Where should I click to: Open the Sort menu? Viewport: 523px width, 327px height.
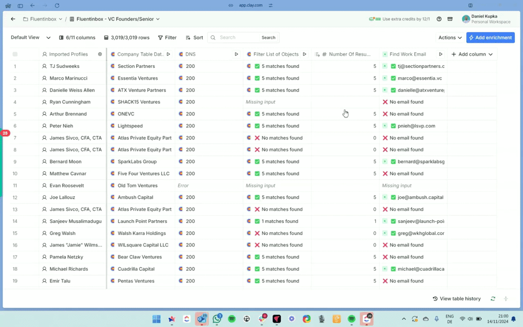194,37
